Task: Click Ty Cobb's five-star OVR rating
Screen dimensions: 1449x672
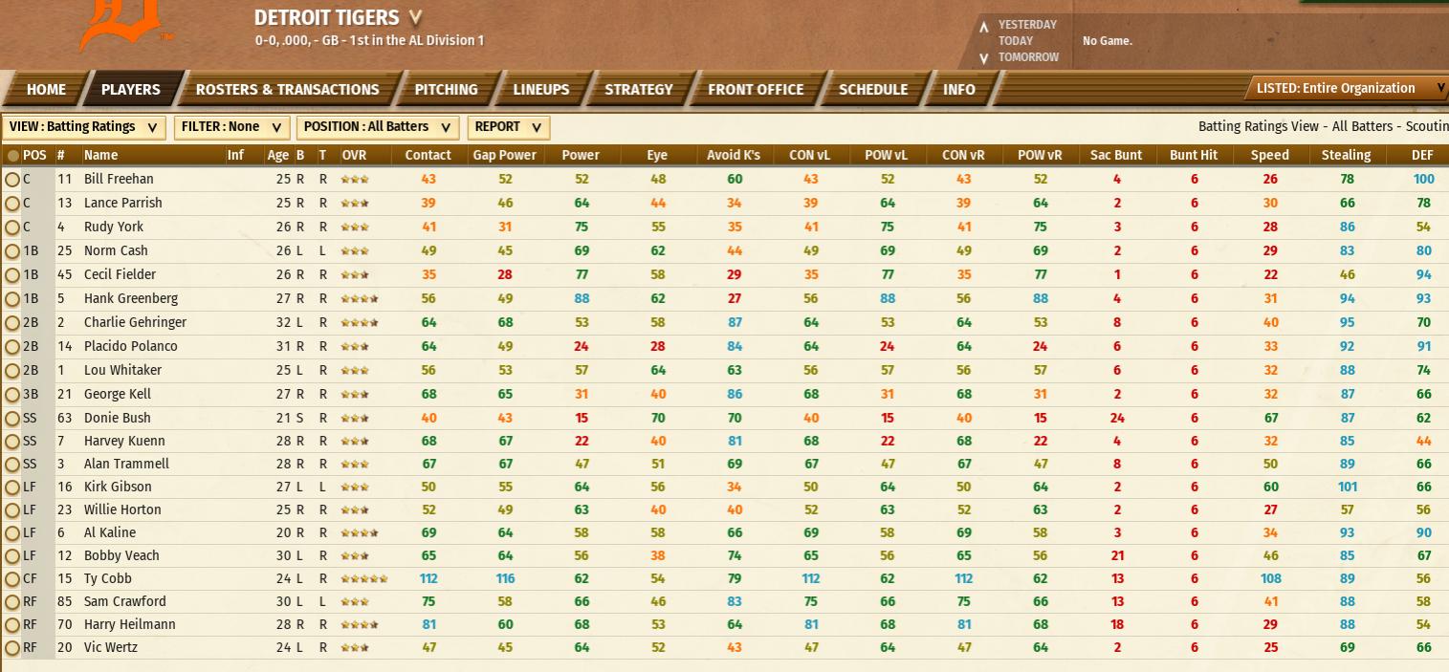Action: (x=364, y=578)
